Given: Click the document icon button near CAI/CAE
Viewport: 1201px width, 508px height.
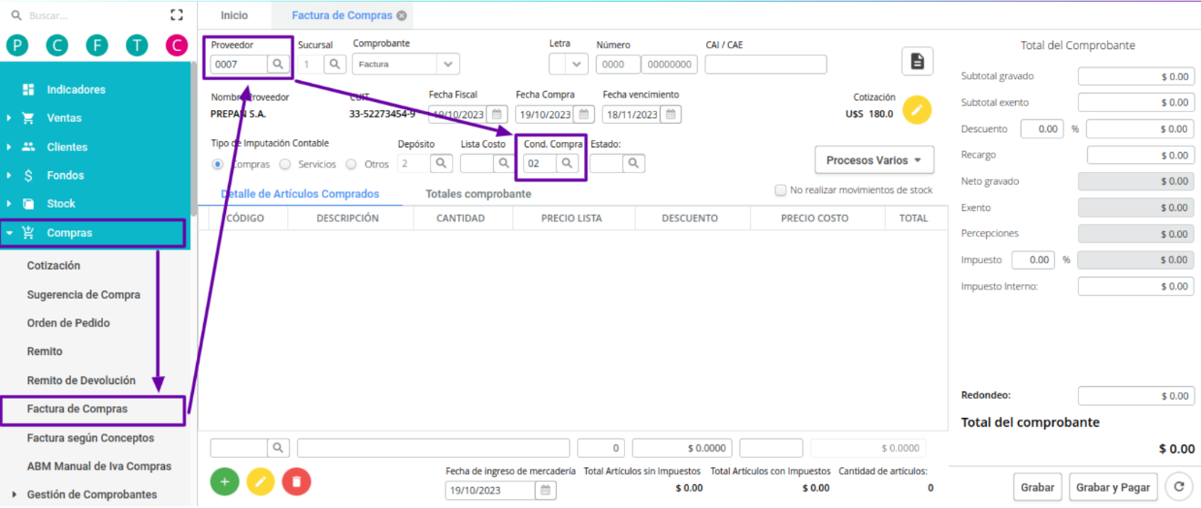Looking at the screenshot, I should [x=918, y=61].
